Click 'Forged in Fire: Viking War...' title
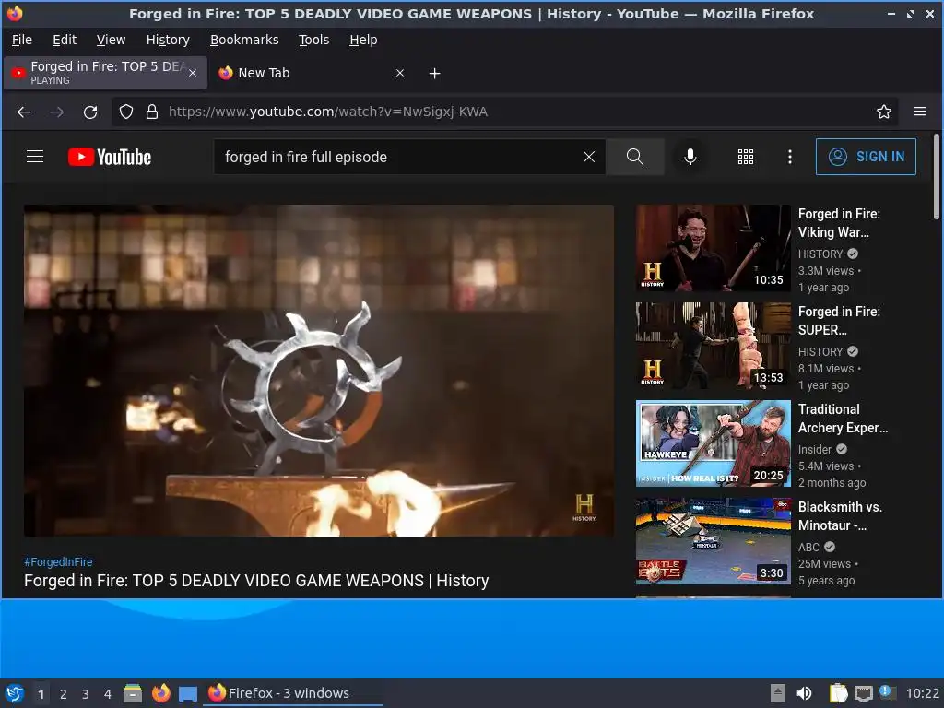 tap(839, 223)
